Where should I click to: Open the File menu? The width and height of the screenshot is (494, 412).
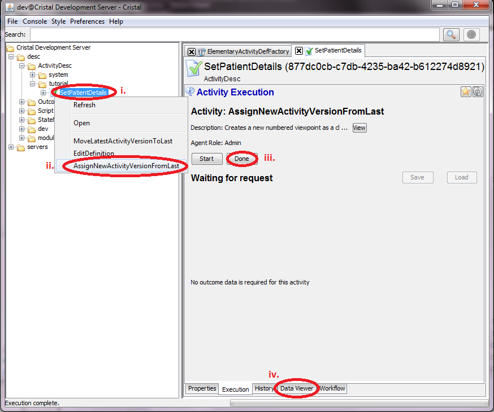(x=12, y=21)
